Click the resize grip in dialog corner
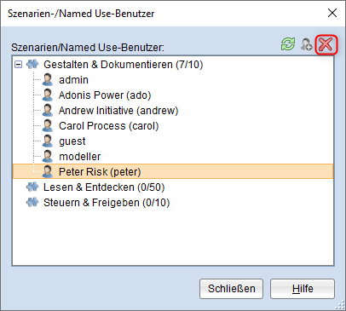346x311 pixels. pos(340,305)
